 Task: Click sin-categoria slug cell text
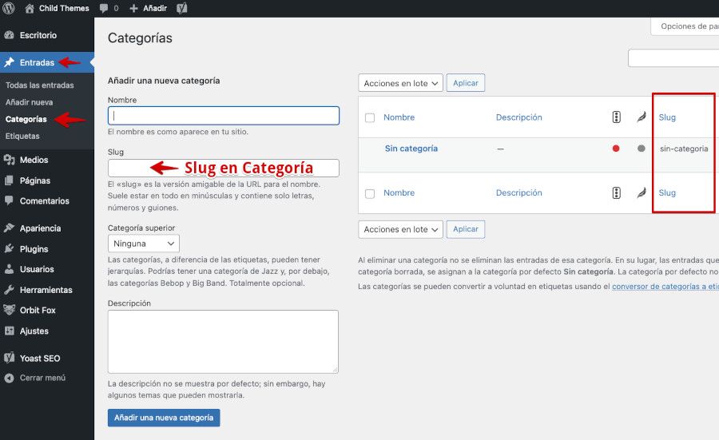click(684, 149)
